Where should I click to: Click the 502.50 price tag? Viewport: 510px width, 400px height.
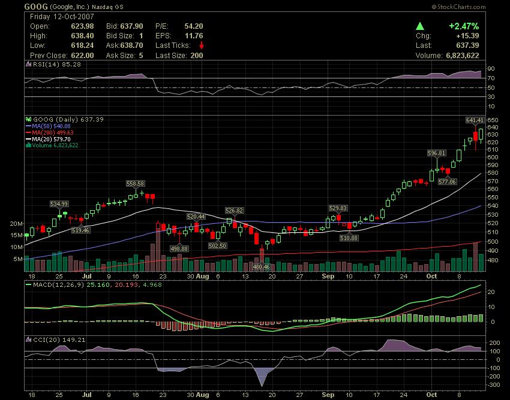[x=218, y=246]
